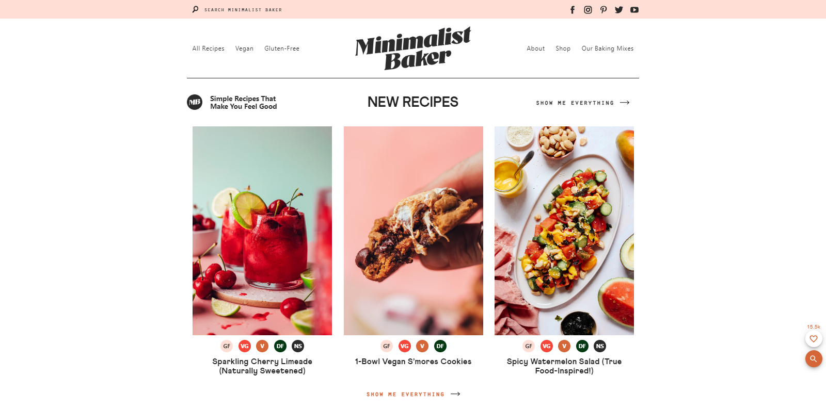Open the Twitter social icon
826x409 pixels.
pos(619,10)
